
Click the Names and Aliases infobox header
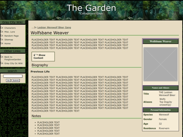tap(161, 88)
